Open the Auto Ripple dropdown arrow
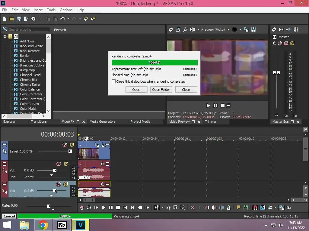 tap(276, 208)
